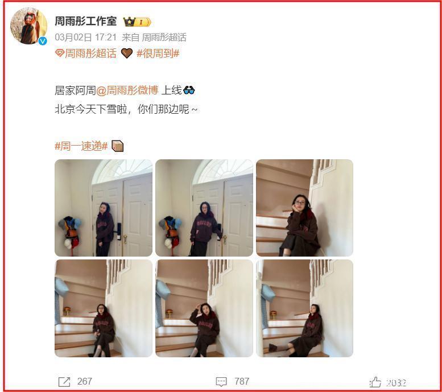Open first photo by the door
Viewport: 442px width, 392px height.
click(x=104, y=208)
